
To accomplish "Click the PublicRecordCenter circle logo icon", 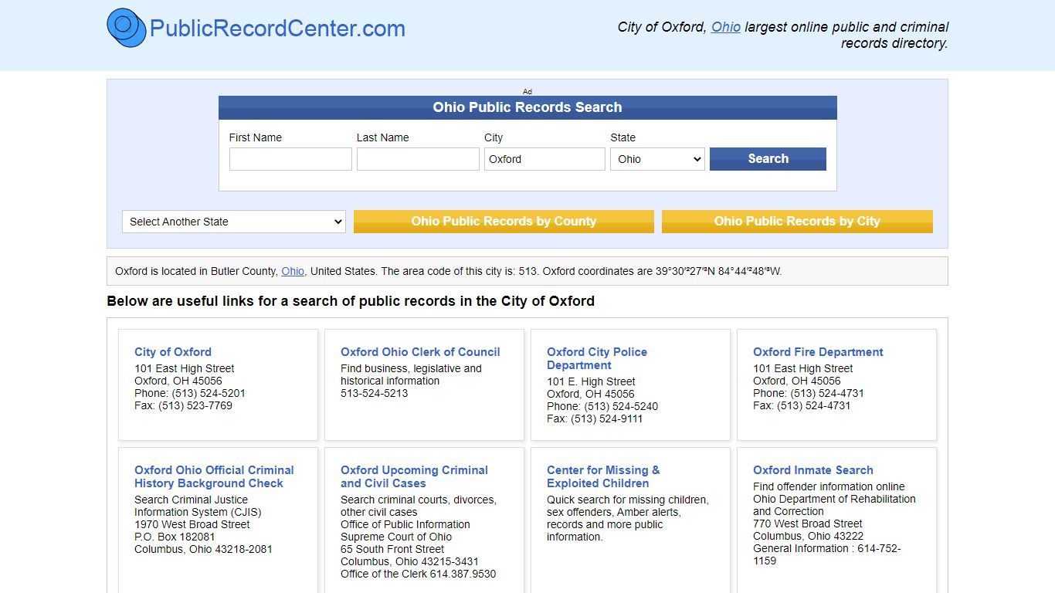I will 127,28.
